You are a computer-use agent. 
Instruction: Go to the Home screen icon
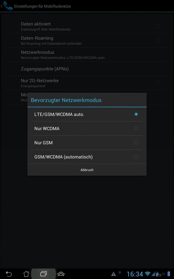pyautogui.click(x=26, y=274)
